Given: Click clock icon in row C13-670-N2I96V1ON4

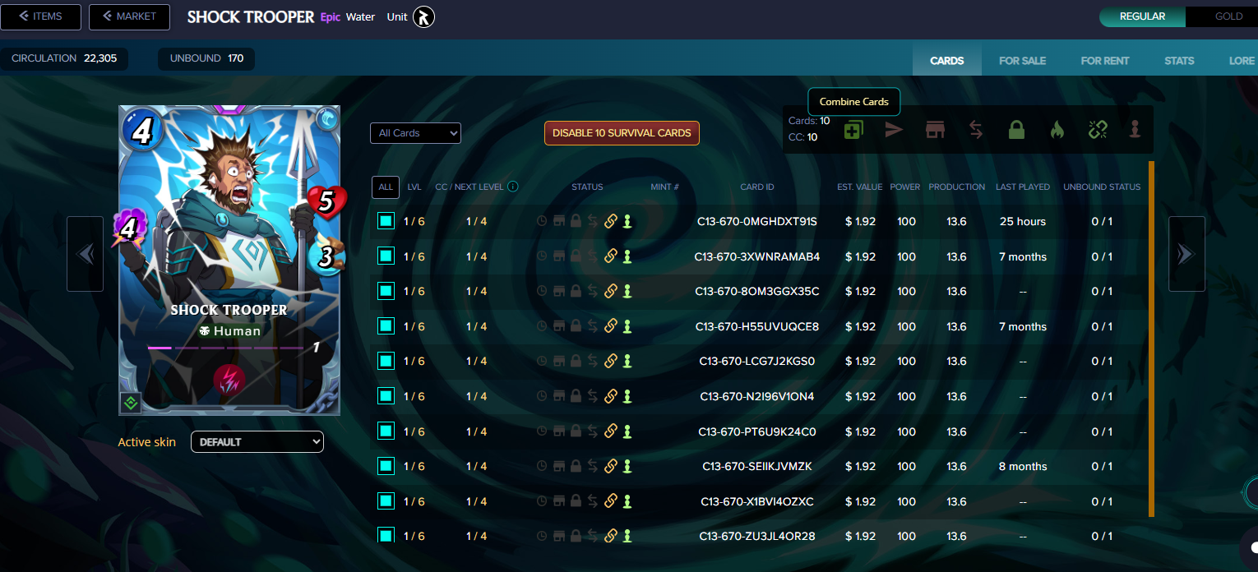Looking at the screenshot, I should 542,396.
